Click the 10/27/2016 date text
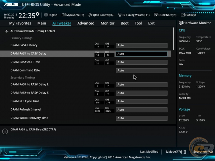Screen dimensions: 215x161 click(10, 14)
